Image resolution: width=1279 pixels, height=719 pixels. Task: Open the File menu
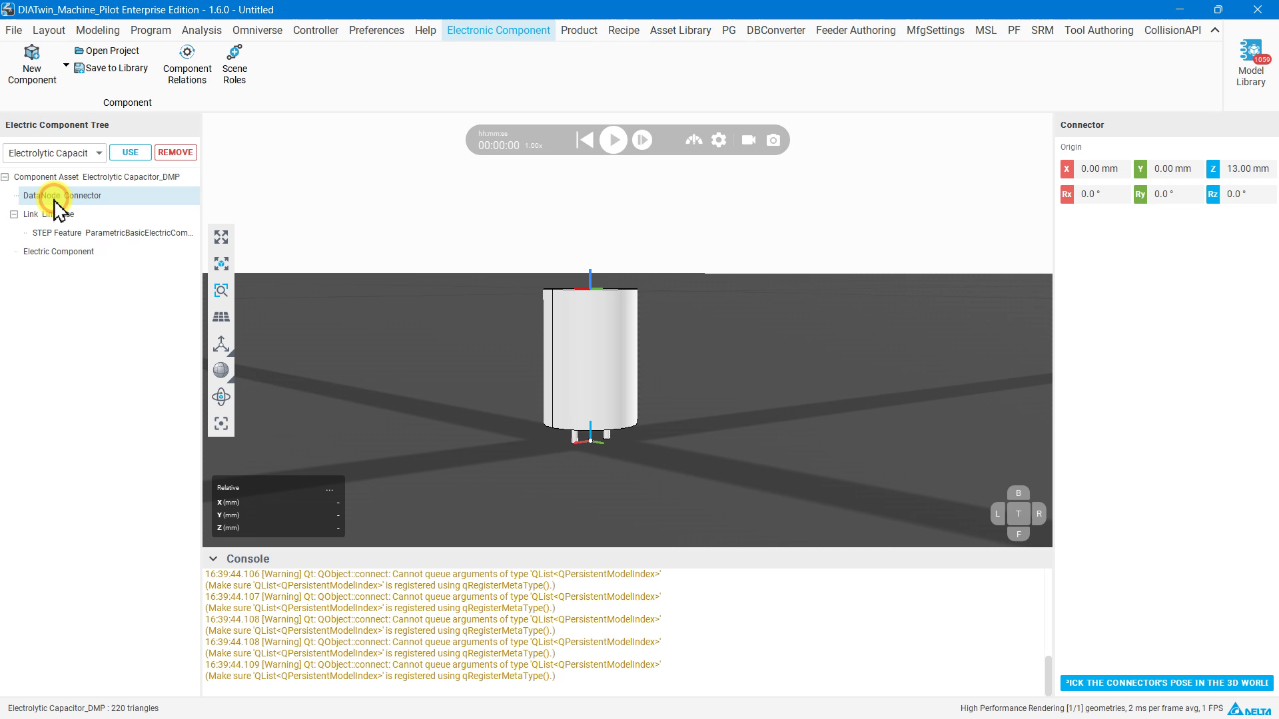tap(13, 30)
